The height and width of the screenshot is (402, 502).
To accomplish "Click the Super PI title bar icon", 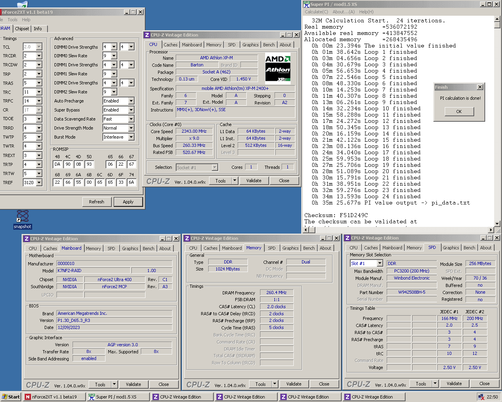I will pyautogui.click(x=307, y=4).
